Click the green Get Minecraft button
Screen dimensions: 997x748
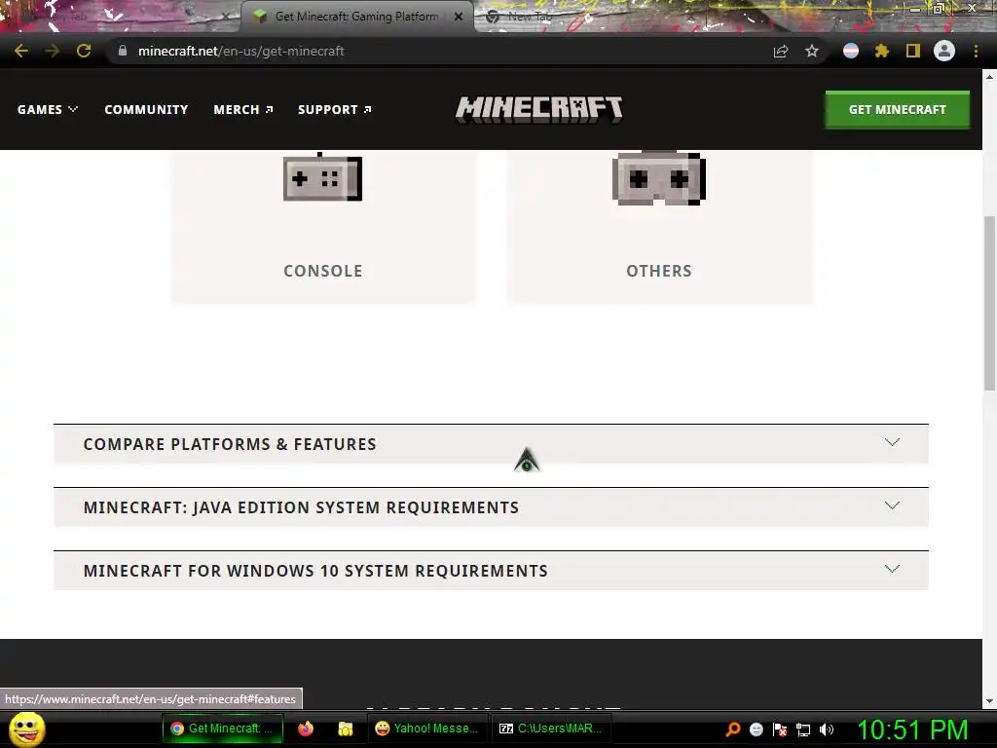[897, 109]
